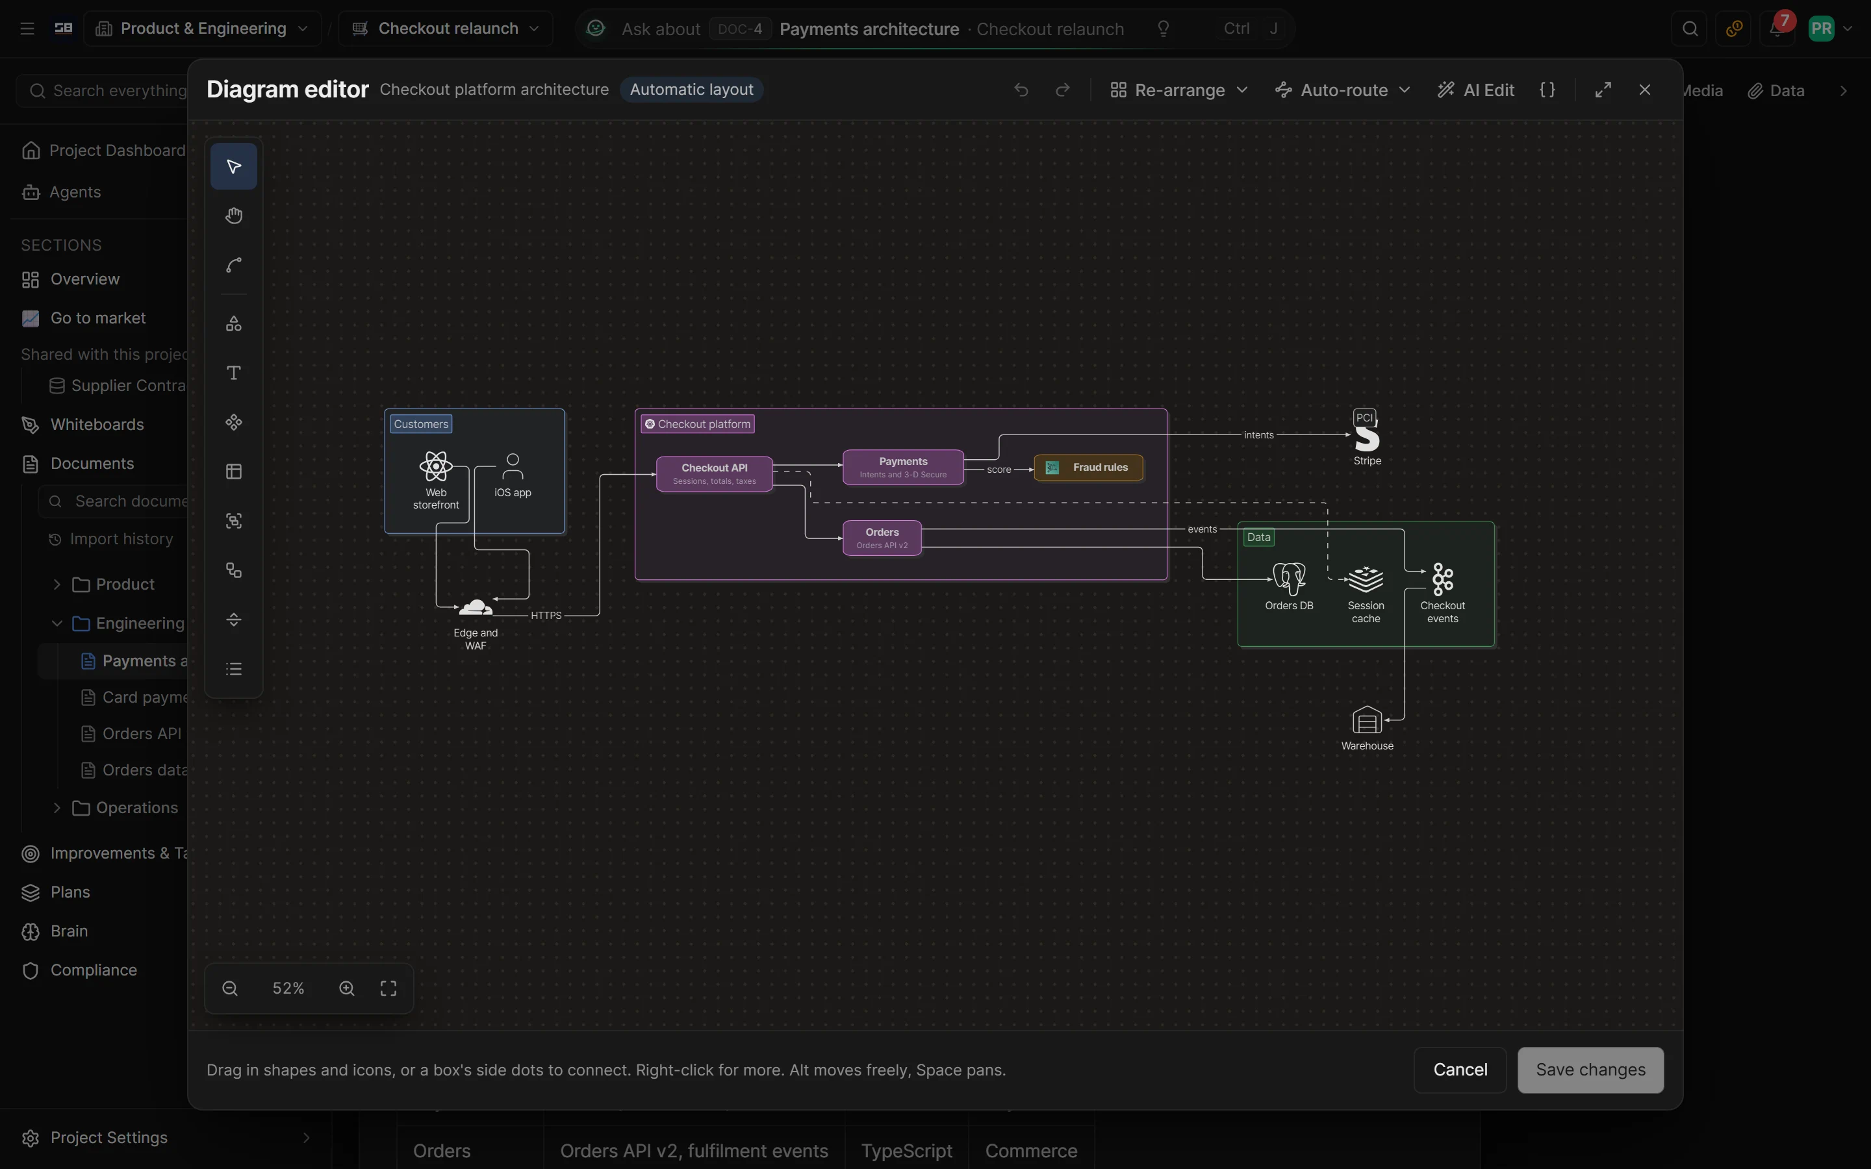
Task: Select the hand pan tool
Action: pyautogui.click(x=233, y=216)
